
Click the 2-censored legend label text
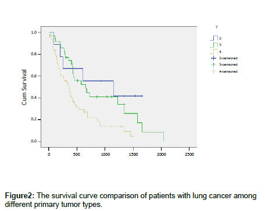pos(228,58)
